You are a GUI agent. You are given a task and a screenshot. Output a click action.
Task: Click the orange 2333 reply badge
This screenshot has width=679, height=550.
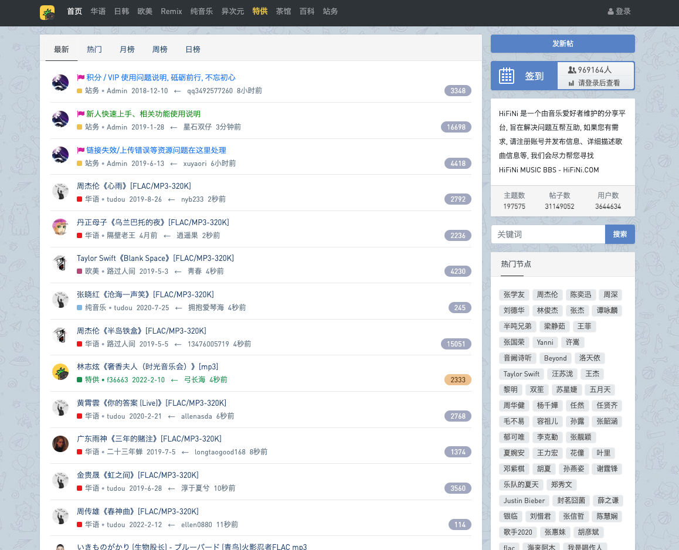click(x=458, y=380)
